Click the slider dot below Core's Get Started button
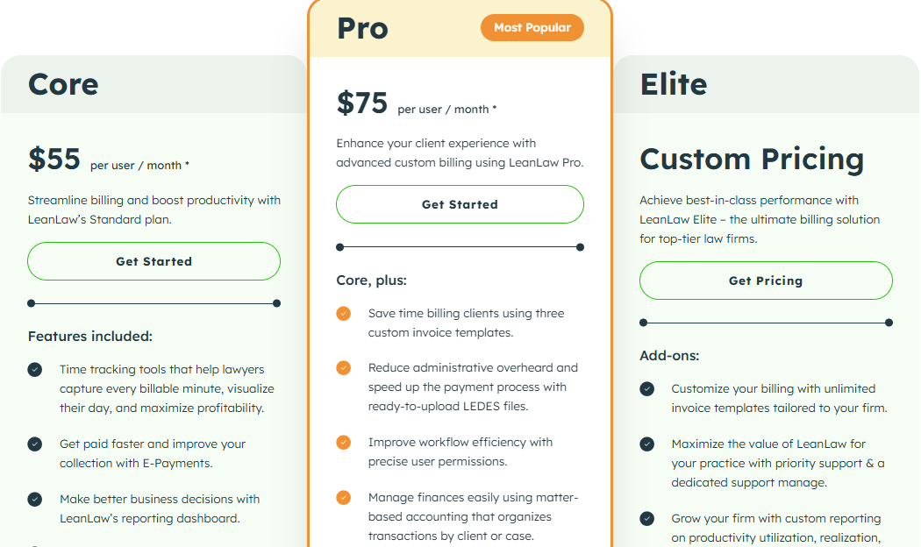The width and height of the screenshot is (921, 547). 30,303
